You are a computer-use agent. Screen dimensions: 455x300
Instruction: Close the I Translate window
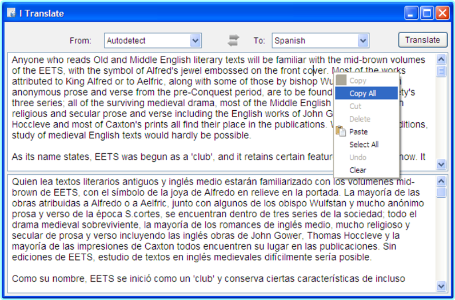coord(442,13)
